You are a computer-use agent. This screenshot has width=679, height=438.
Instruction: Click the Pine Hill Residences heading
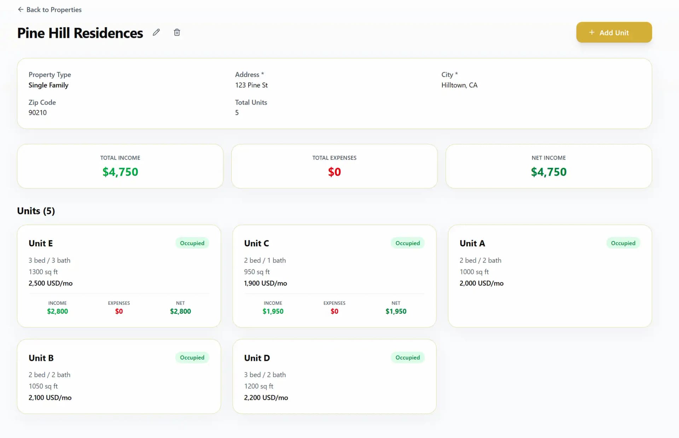tap(80, 33)
